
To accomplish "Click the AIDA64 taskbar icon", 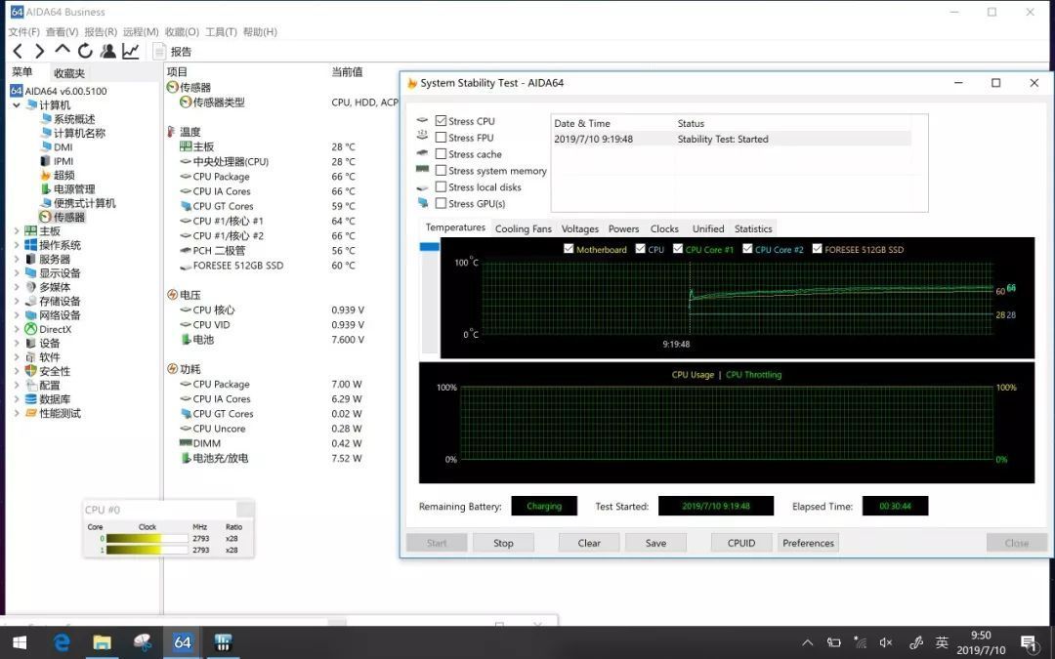I will [x=183, y=642].
